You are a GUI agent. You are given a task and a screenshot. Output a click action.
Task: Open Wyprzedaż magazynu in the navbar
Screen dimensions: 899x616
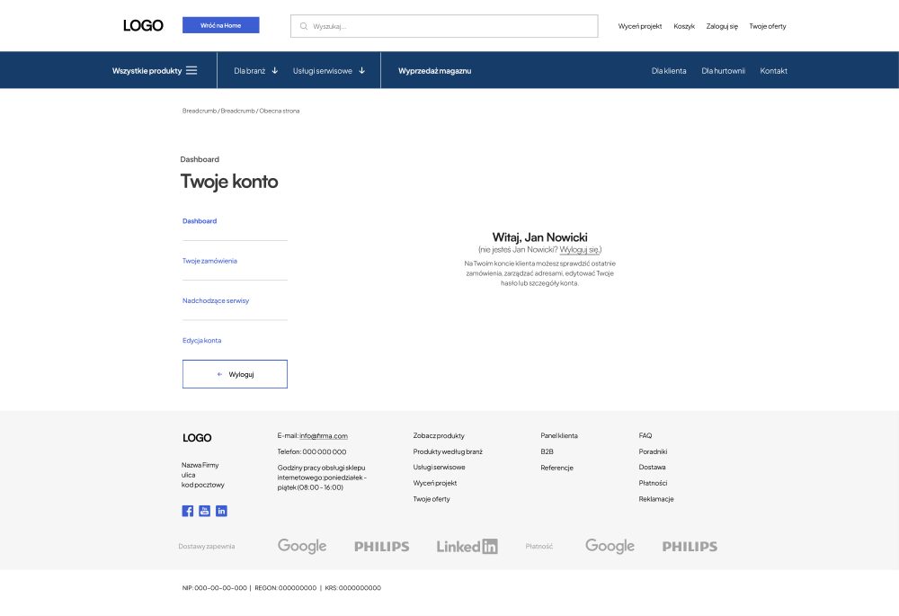[434, 71]
